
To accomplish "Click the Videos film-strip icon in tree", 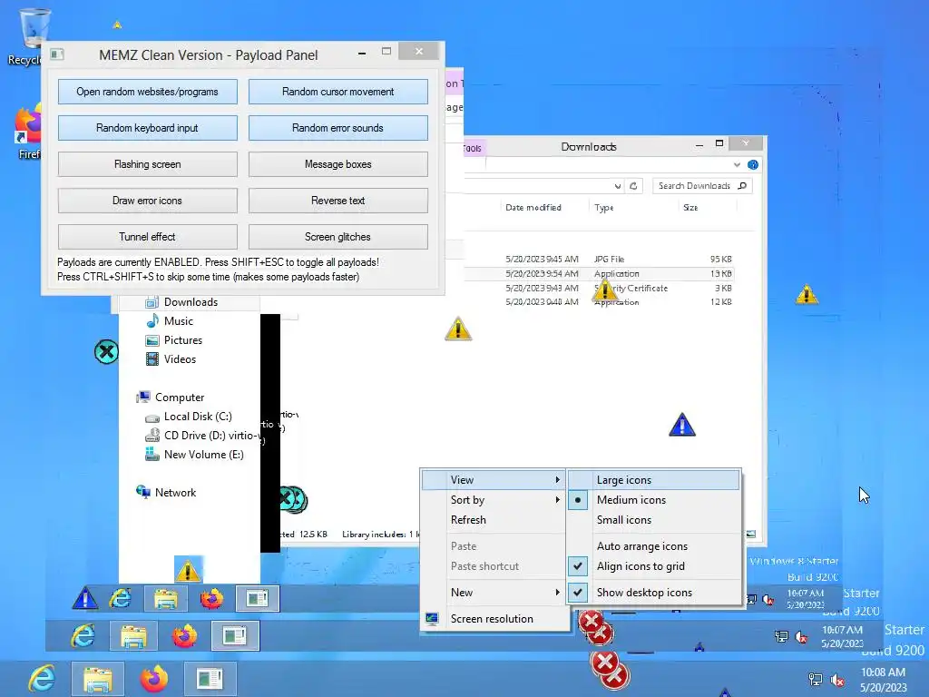I will [152, 359].
